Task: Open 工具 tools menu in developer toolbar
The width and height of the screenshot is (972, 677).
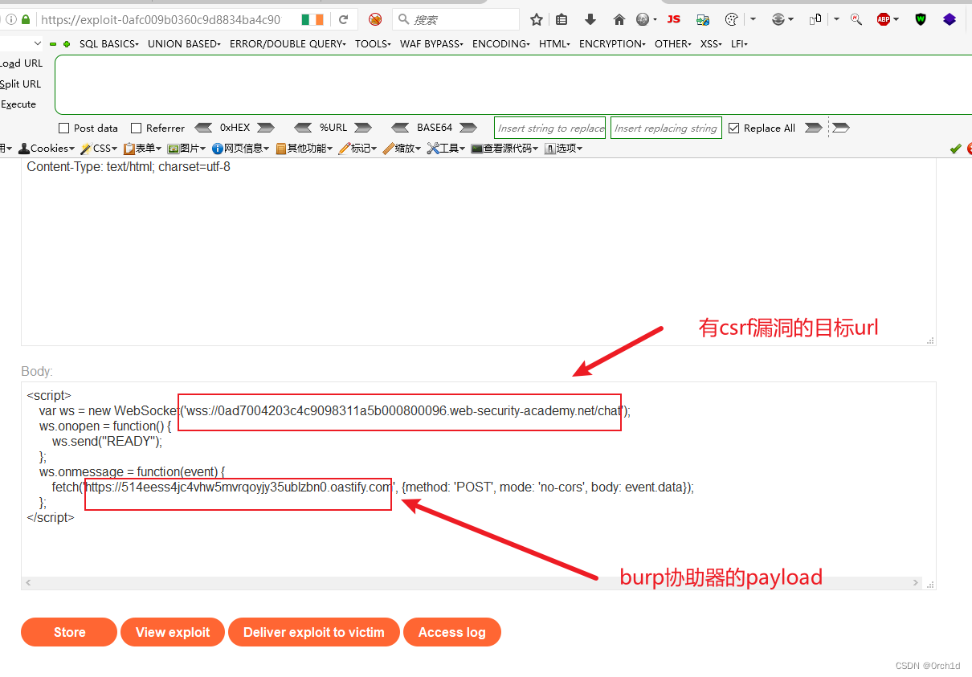Action: pos(447,149)
